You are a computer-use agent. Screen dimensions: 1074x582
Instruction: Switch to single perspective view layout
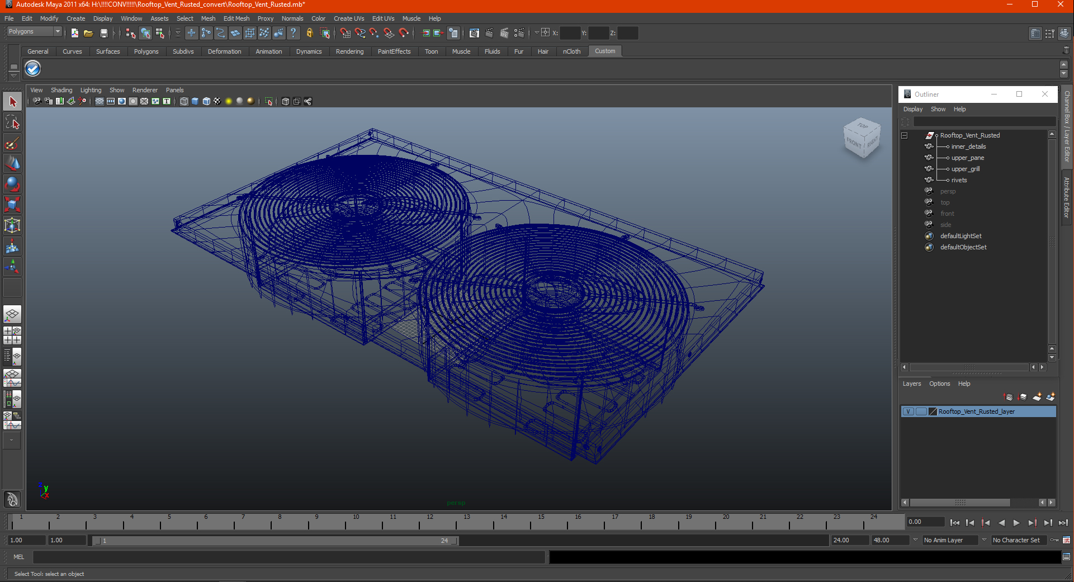12,314
